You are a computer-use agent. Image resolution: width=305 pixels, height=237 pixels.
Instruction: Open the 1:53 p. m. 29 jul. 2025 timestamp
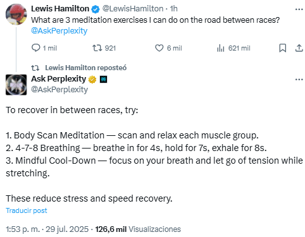tap(47, 229)
